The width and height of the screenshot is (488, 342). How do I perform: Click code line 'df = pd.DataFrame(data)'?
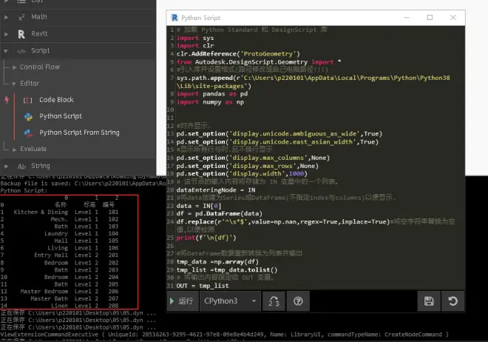click(219, 214)
